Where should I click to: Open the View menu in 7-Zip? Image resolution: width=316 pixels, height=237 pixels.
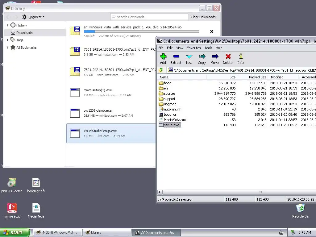coord(180,48)
